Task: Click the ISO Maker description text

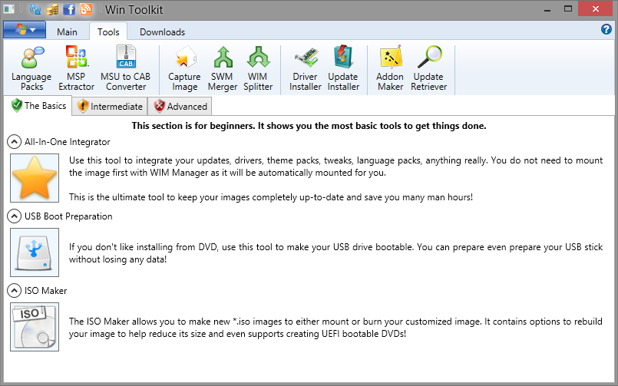Action: [335, 328]
